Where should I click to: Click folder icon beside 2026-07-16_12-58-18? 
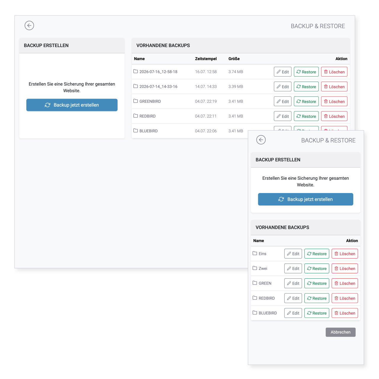point(136,71)
